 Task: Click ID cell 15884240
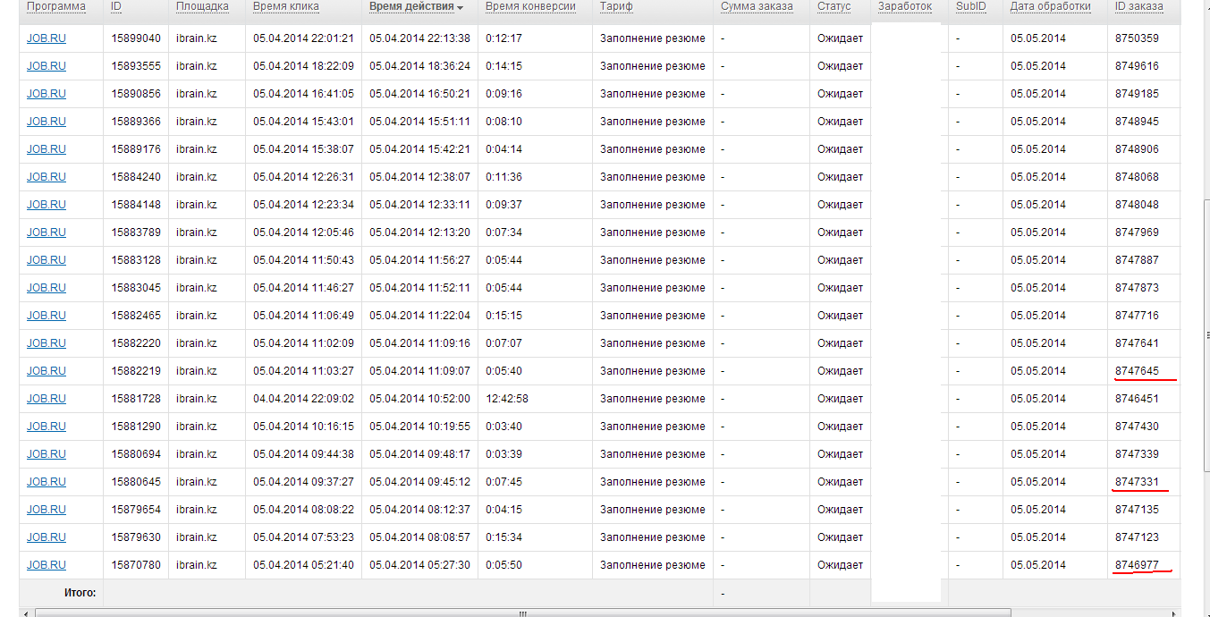tap(136, 177)
